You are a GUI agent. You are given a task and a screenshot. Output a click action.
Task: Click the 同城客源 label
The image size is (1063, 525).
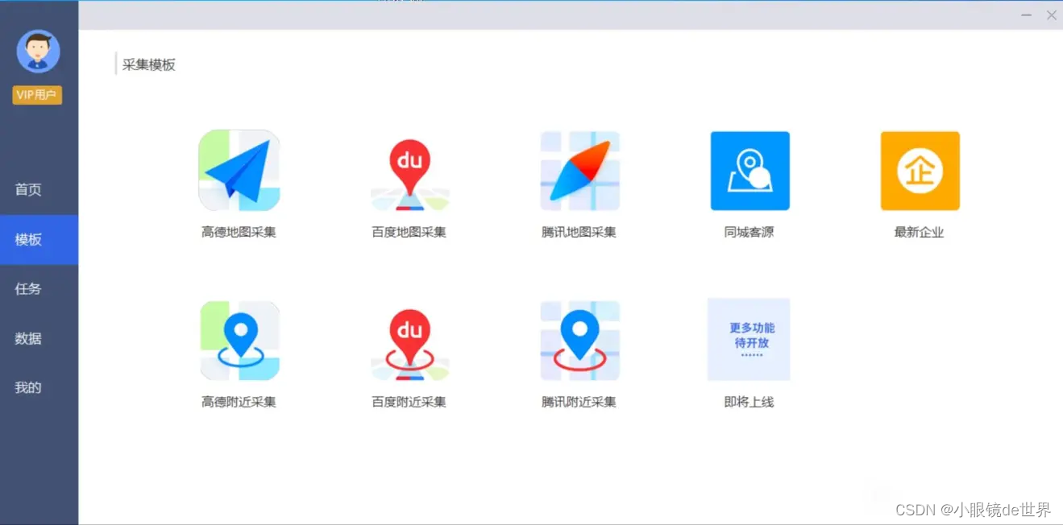749,232
